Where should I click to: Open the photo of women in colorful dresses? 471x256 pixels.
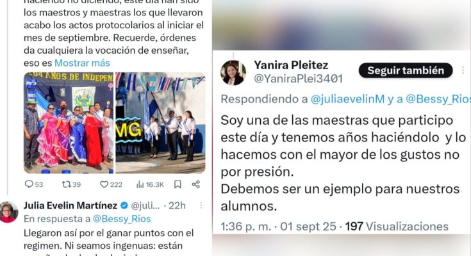click(x=69, y=123)
